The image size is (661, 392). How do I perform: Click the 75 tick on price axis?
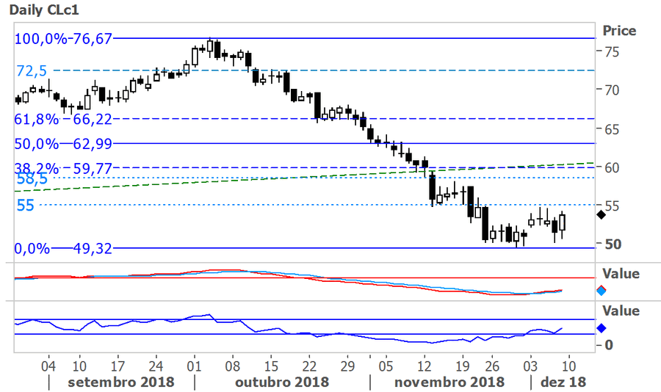click(611, 52)
